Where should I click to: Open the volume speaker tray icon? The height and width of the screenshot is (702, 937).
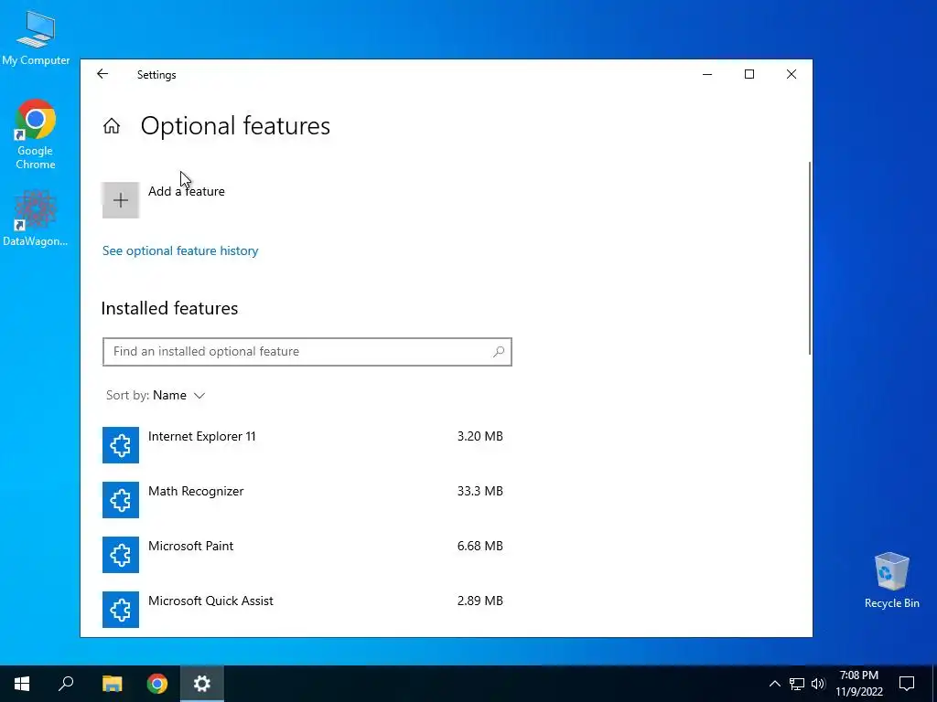tap(818, 684)
